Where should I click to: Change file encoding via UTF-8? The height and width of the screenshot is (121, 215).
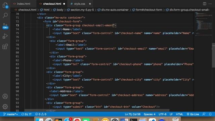[x=163, y=114]
